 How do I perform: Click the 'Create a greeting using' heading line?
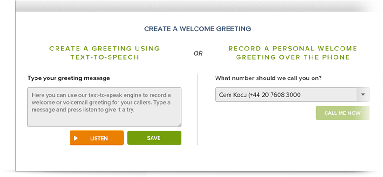coord(105,49)
